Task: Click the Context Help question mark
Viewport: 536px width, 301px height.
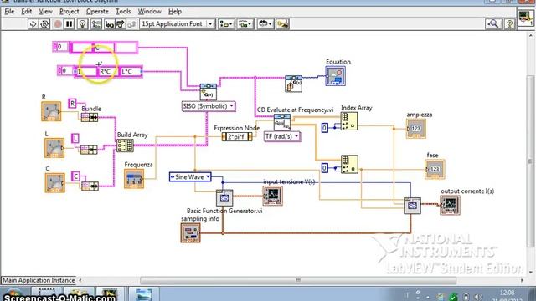Action: click(510, 24)
